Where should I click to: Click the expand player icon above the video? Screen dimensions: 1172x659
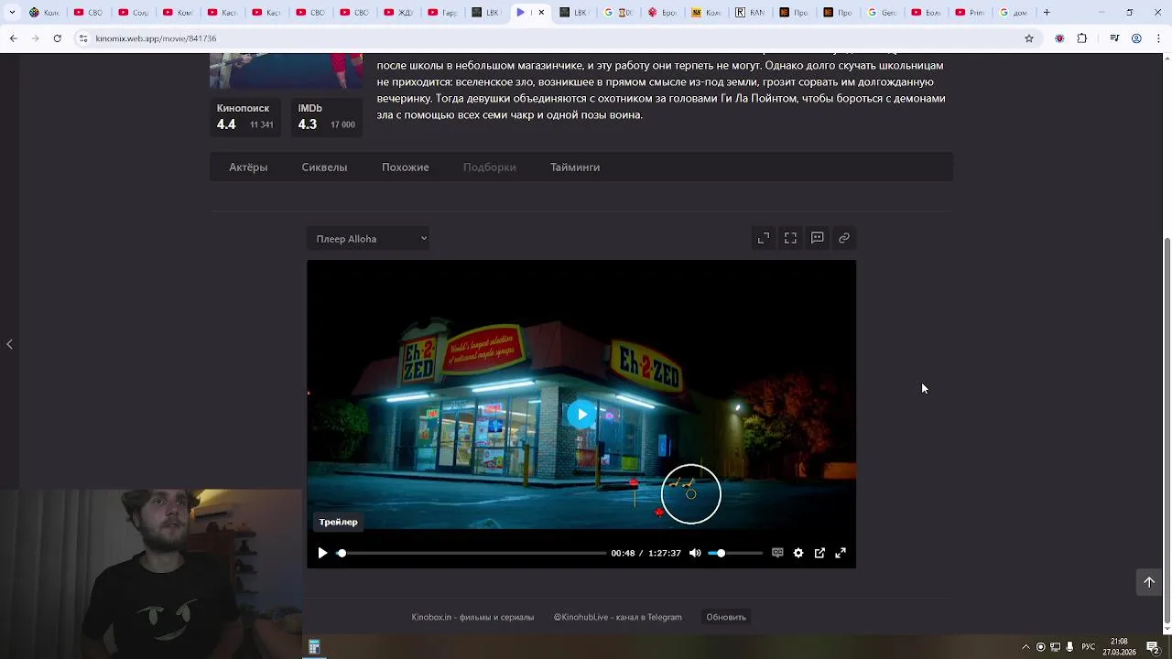coord(764,238)
